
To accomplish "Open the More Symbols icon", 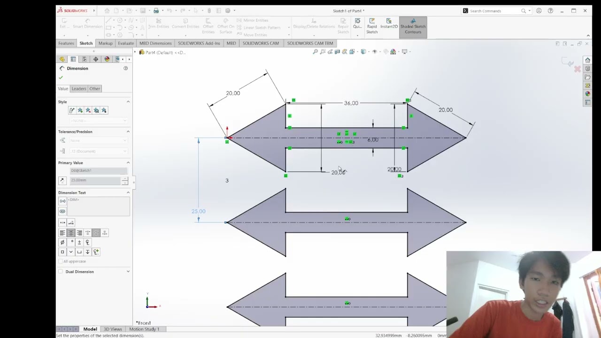I will (x=96, y=252).
